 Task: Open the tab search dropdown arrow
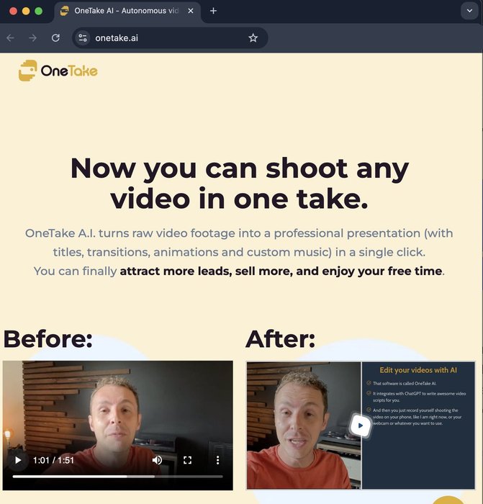click(469, 11)
